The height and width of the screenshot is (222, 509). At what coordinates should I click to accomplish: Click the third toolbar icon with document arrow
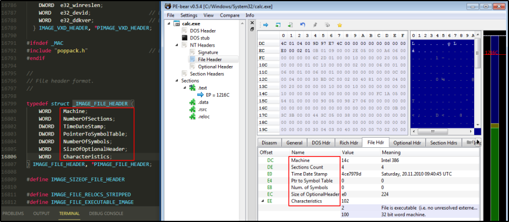290,25
